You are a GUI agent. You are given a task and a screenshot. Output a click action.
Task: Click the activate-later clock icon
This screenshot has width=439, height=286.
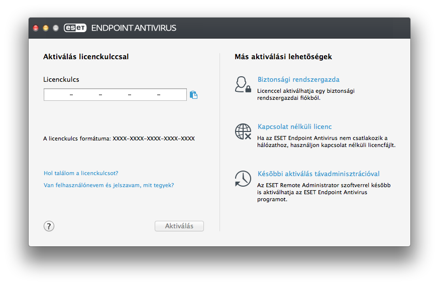[243, 179]
